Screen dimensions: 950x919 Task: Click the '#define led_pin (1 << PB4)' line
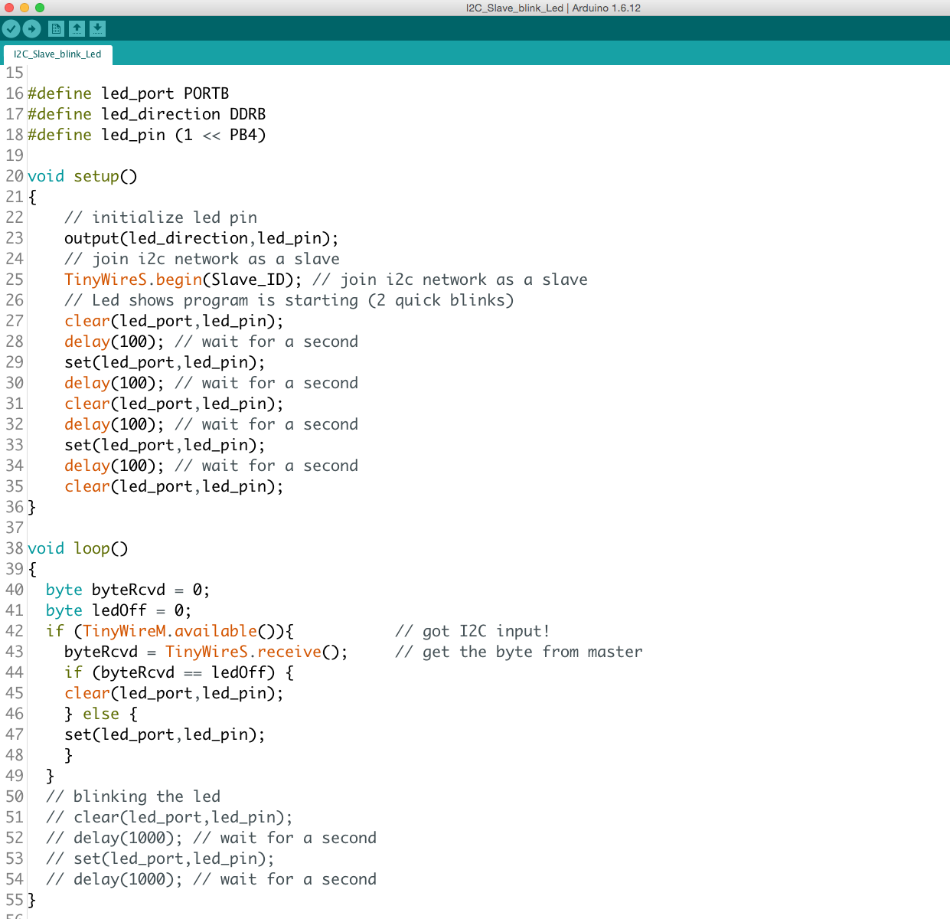147,135
